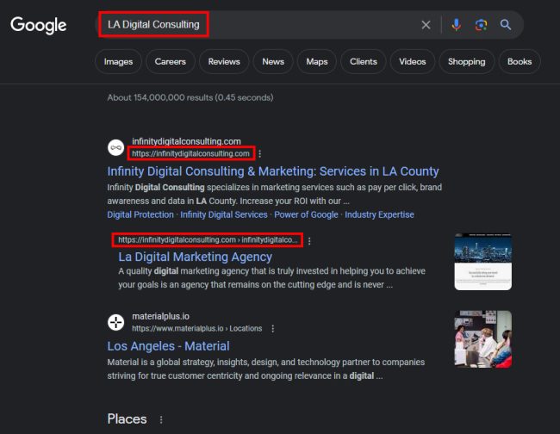560x434 pixels.
Task: Click the La Digital Marketing Agency thumbnail
Action: pos(482,262)
